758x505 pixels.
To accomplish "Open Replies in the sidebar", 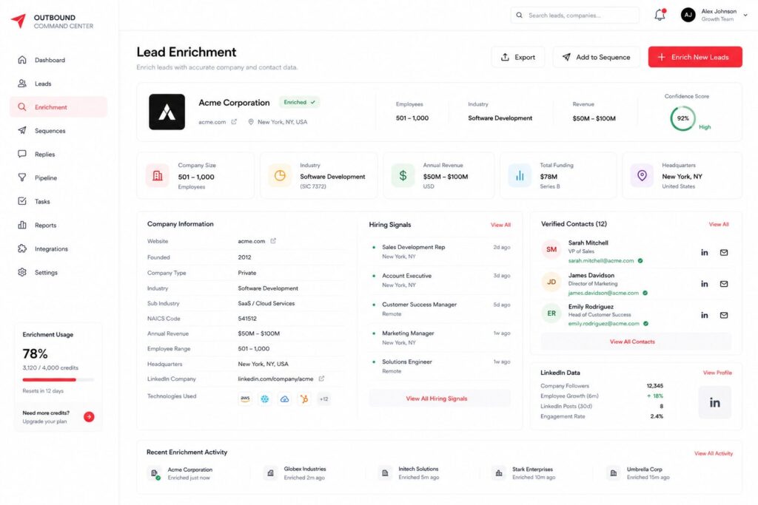I will (x=58, y=154).
